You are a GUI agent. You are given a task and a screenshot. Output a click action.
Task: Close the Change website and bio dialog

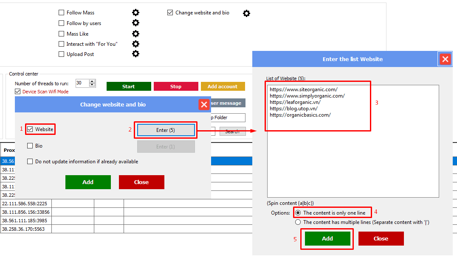coord(204,104)
